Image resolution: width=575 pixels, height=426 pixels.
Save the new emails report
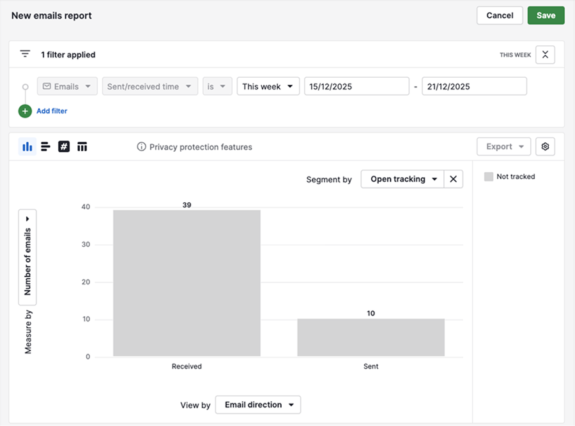(546, 15)
